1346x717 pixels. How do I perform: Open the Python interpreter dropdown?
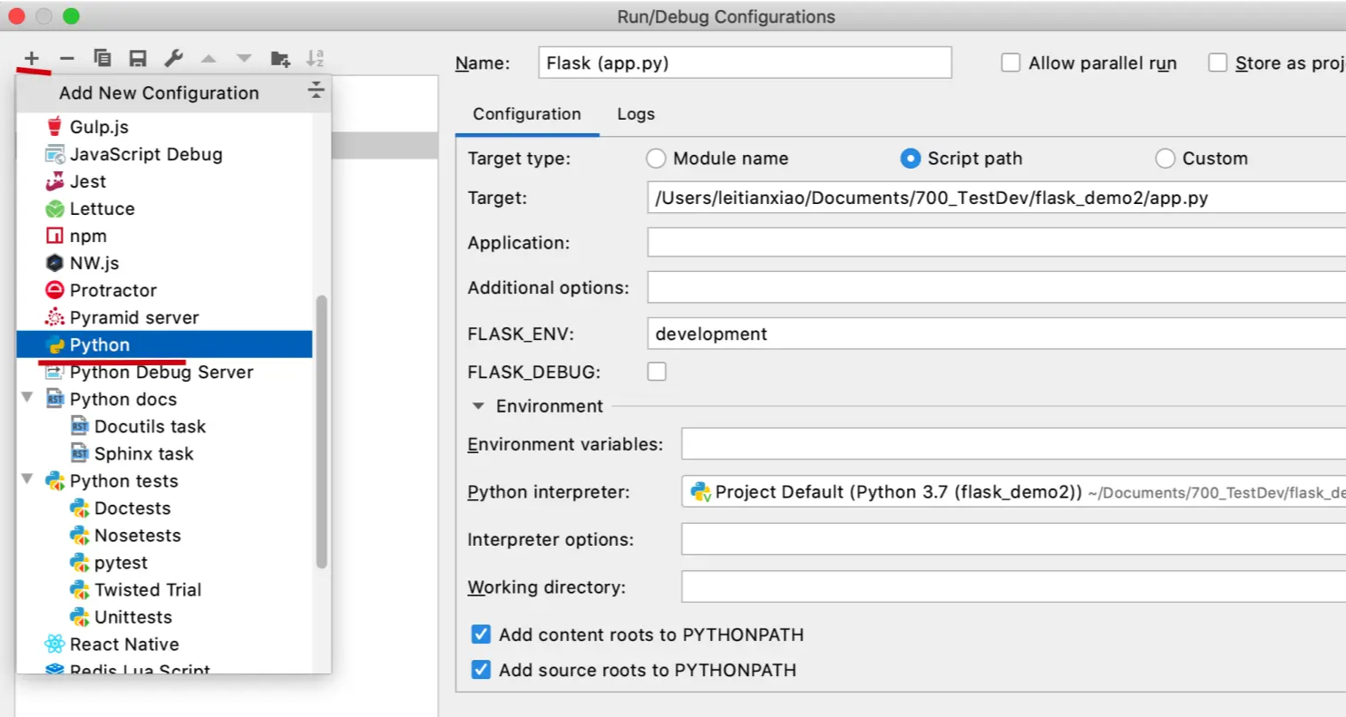(1013, 492)
